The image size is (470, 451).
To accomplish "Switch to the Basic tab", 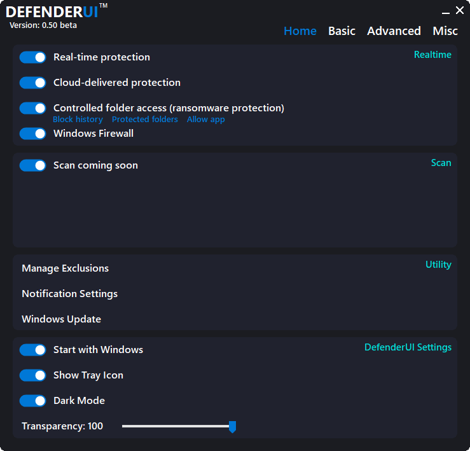I will tap(342, 31).
